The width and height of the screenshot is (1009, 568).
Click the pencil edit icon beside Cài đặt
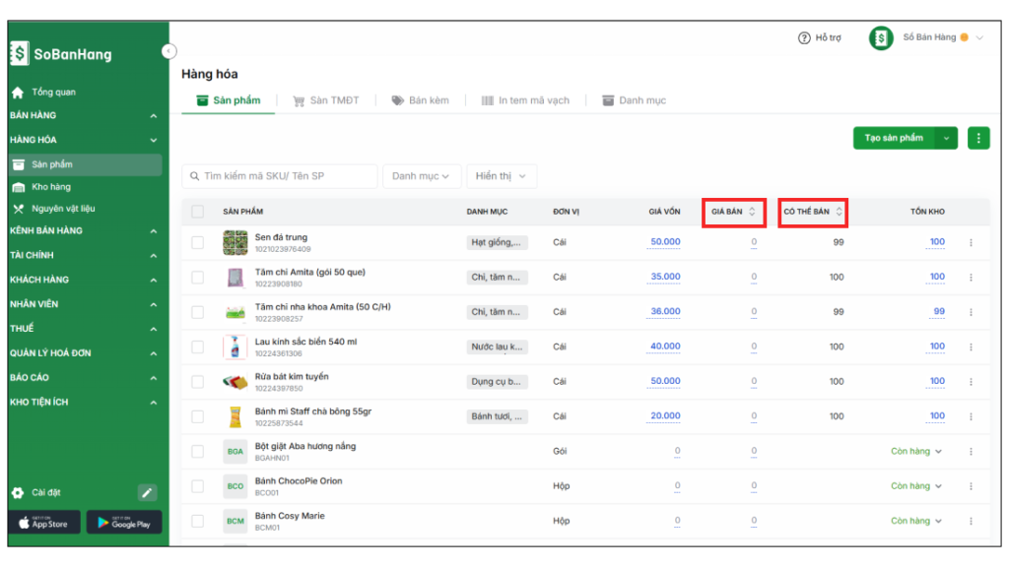point(147,492)
